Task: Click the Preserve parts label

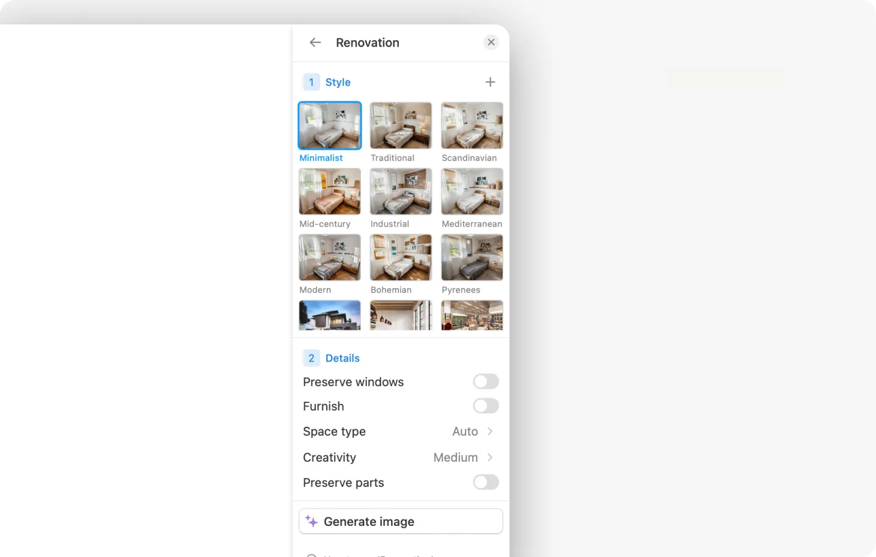Action: pyautogui.click(x=343, y=482)
